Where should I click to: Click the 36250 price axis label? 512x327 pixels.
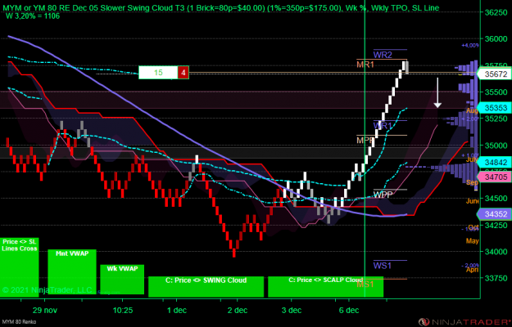(496, 12)
